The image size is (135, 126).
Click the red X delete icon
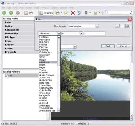[73, 13]
